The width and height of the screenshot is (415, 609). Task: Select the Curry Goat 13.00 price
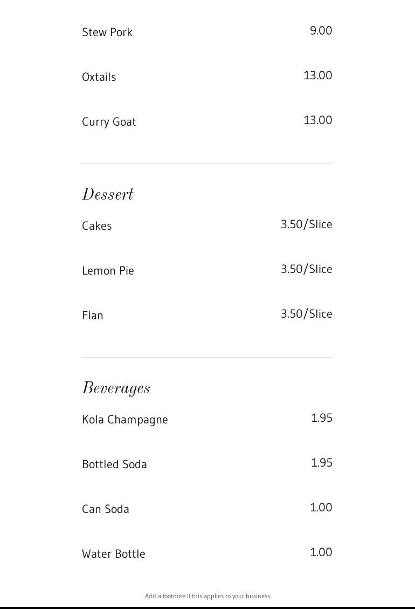click(x=317, y=120)
